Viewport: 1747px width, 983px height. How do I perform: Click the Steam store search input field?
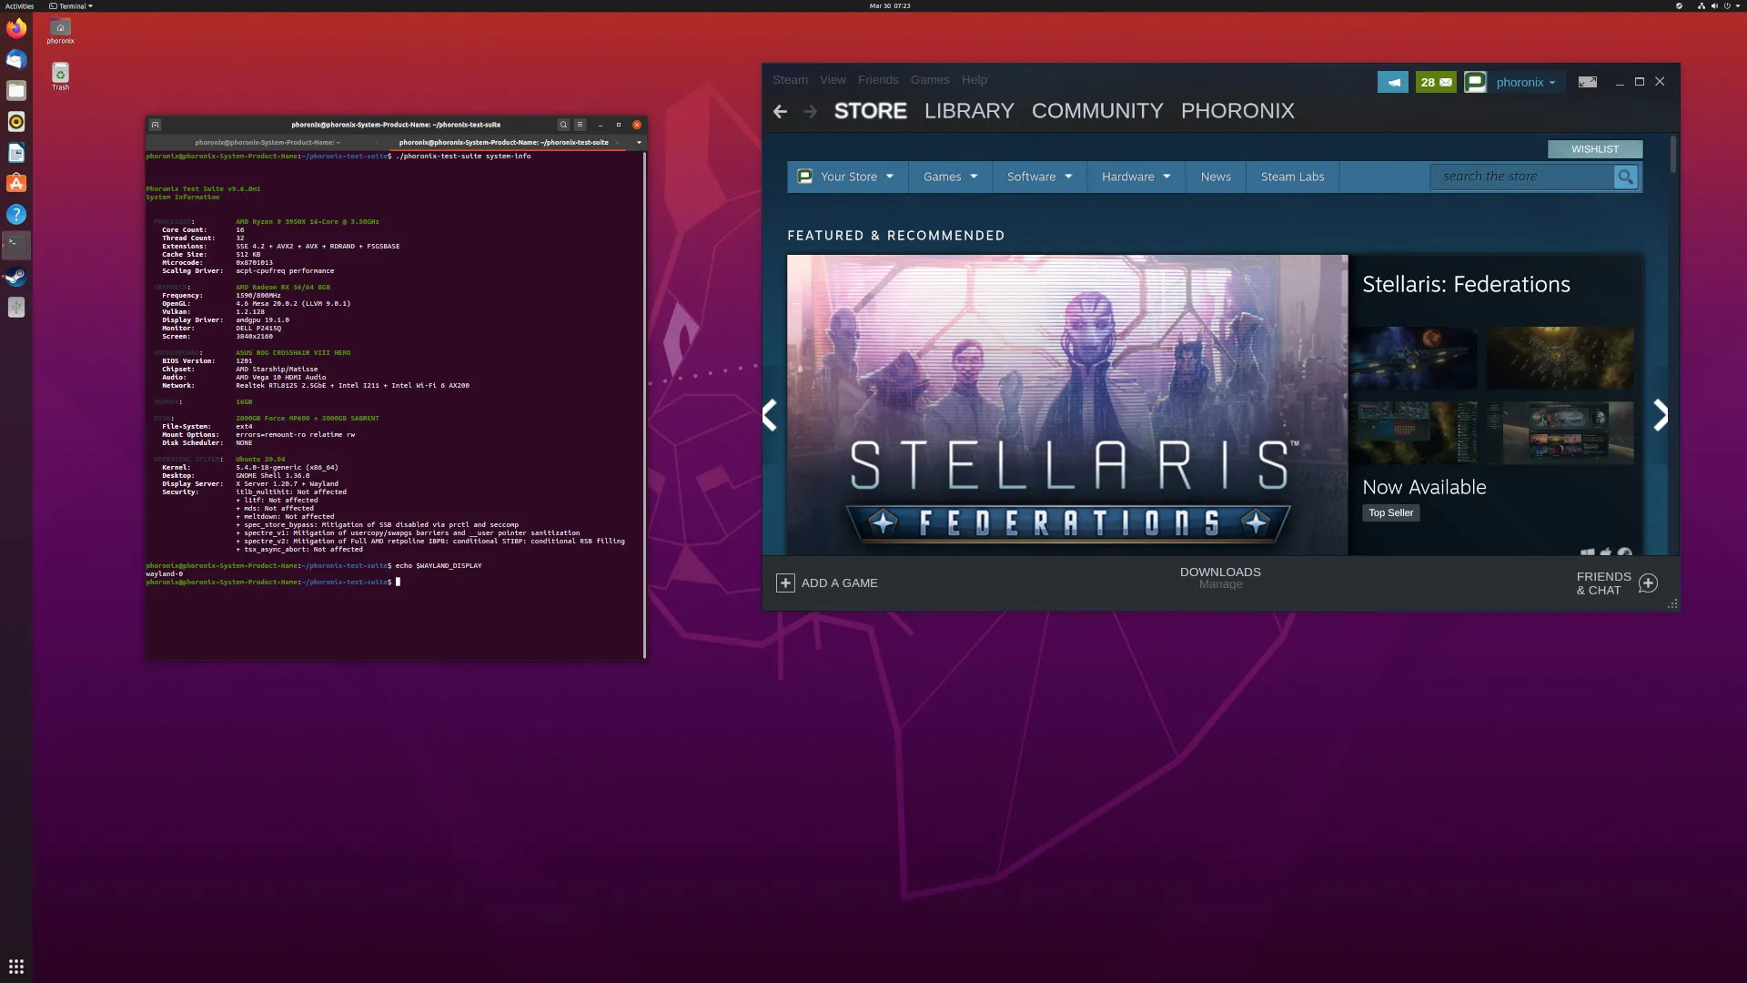click(x=1524, y=177)
